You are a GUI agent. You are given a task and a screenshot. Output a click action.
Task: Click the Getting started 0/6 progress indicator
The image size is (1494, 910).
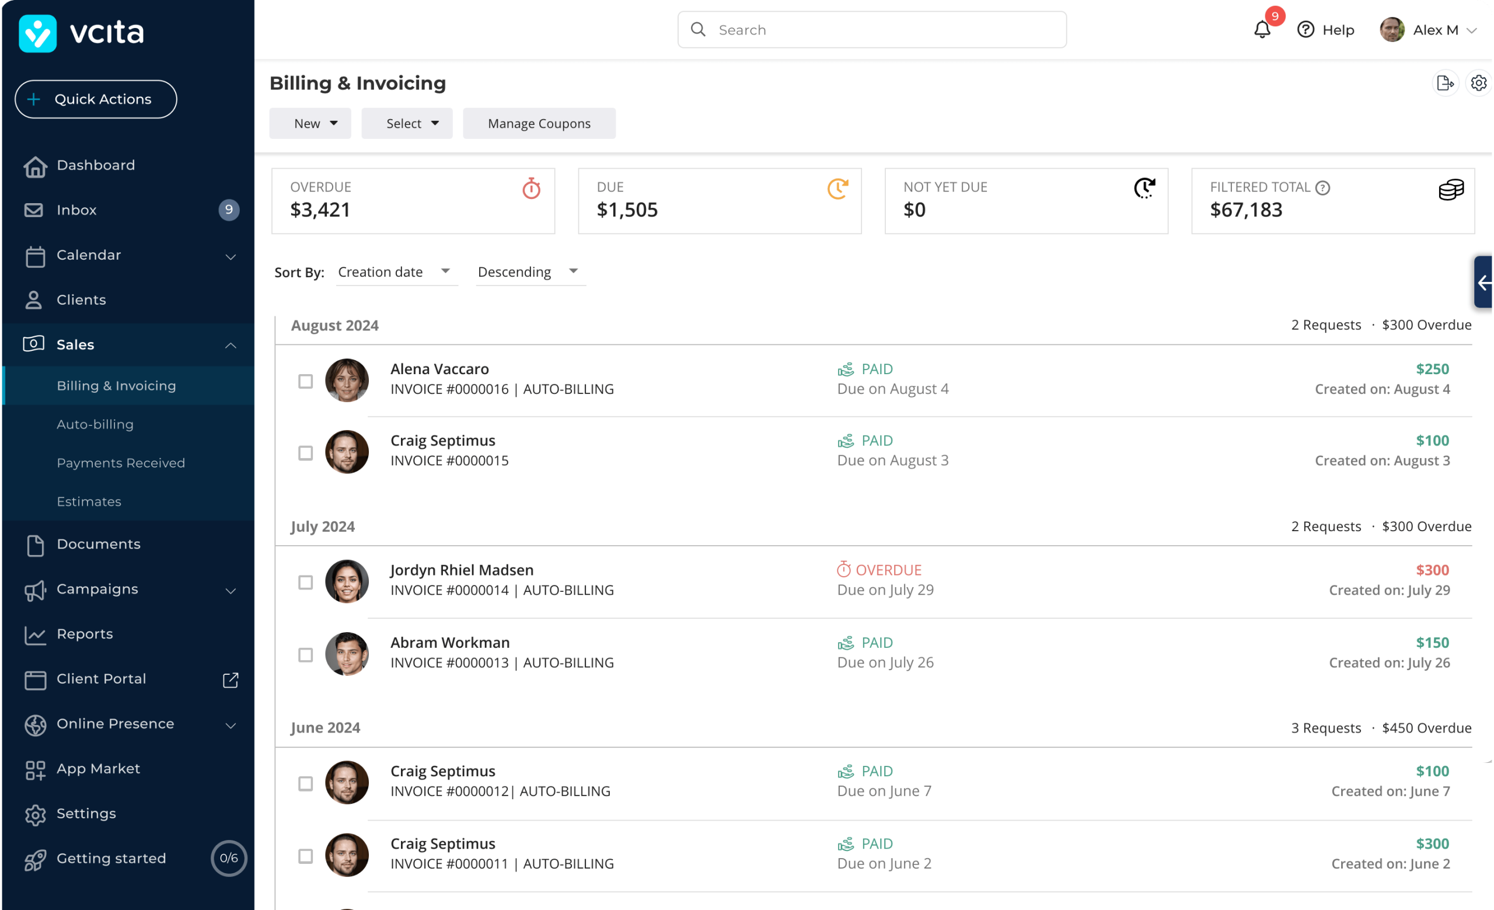(229, 858)
